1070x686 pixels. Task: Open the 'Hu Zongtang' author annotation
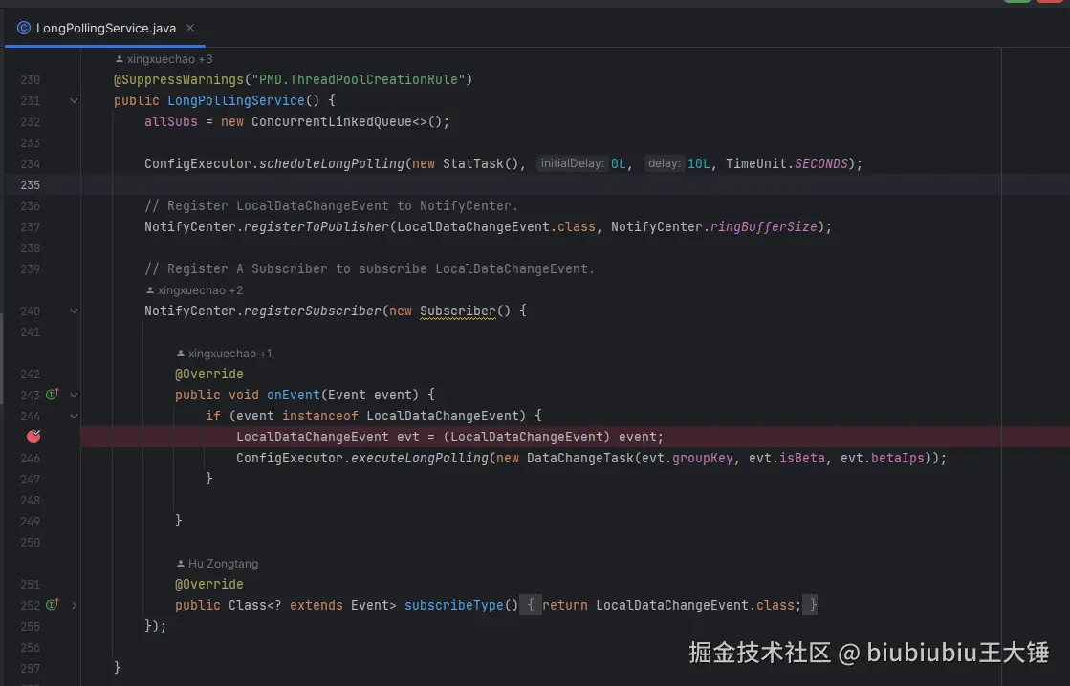pyautogui.click(x=218, y=564)
